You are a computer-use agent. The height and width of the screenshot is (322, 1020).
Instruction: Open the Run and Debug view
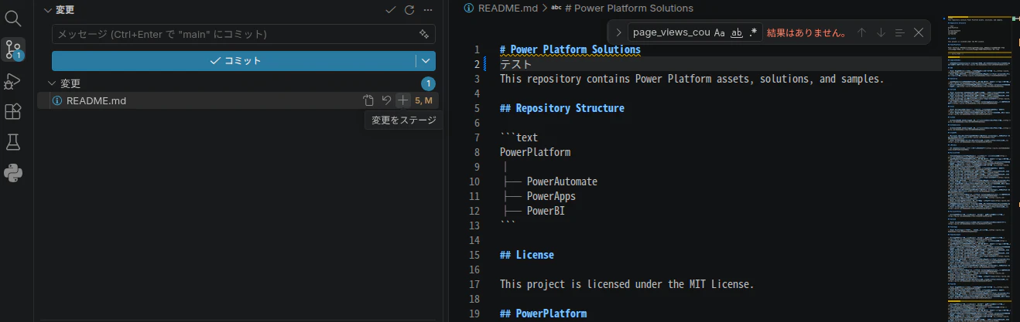click(x=13, y=81)
